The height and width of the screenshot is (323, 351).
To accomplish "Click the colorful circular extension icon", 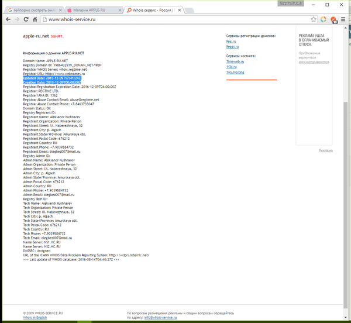I will coord(324,19).
